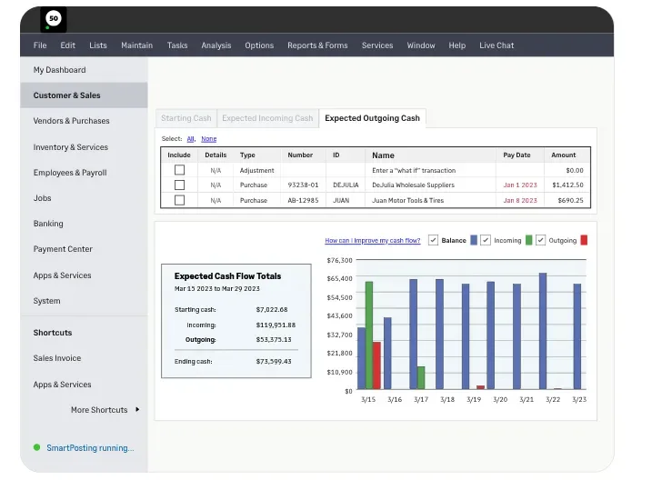Viewport: 672px width, 490px height.
Task: Open How can I improve my cash flow link
Action: pos(373,241)
